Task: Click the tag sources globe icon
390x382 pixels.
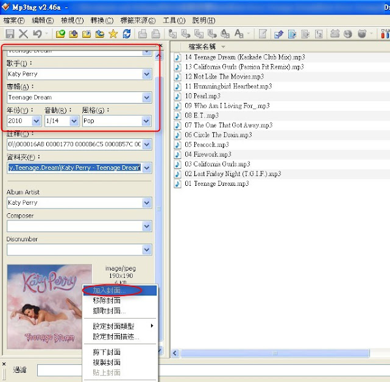Action: (x=348, y=34)
